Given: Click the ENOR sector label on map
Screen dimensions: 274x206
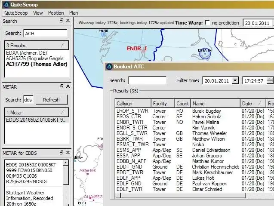Looking at the screenshot, I should (137, 49).
